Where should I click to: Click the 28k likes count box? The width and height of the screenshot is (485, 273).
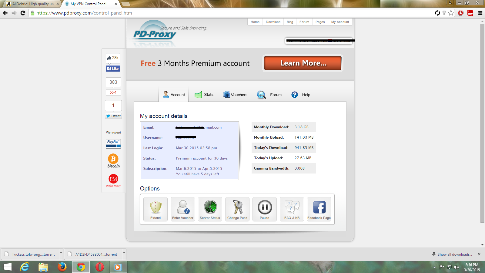[113, 58]
